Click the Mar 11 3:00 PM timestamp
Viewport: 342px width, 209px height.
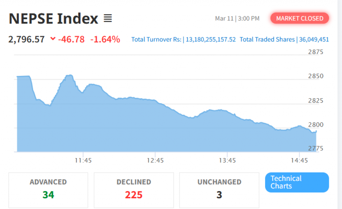click(x=237, y=19)
